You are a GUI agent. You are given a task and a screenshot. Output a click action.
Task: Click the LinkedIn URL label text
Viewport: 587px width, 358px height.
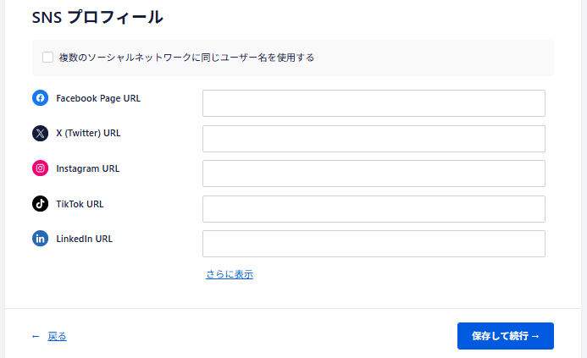tap(84, 239)
